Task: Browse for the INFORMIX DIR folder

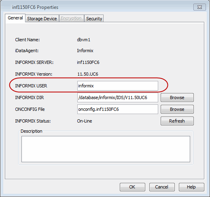Action: (177, 97)
